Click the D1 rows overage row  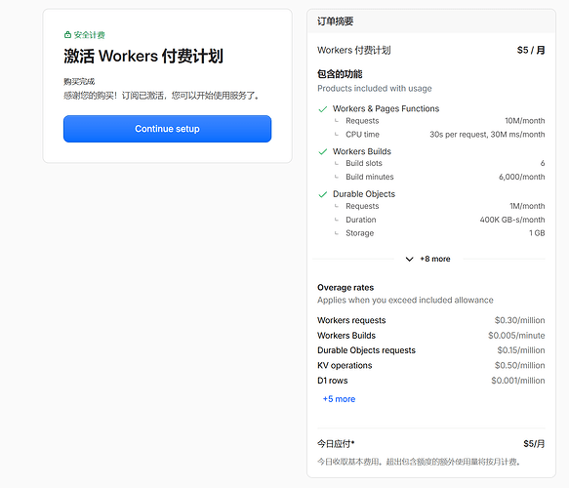click(x=431, y=381)
